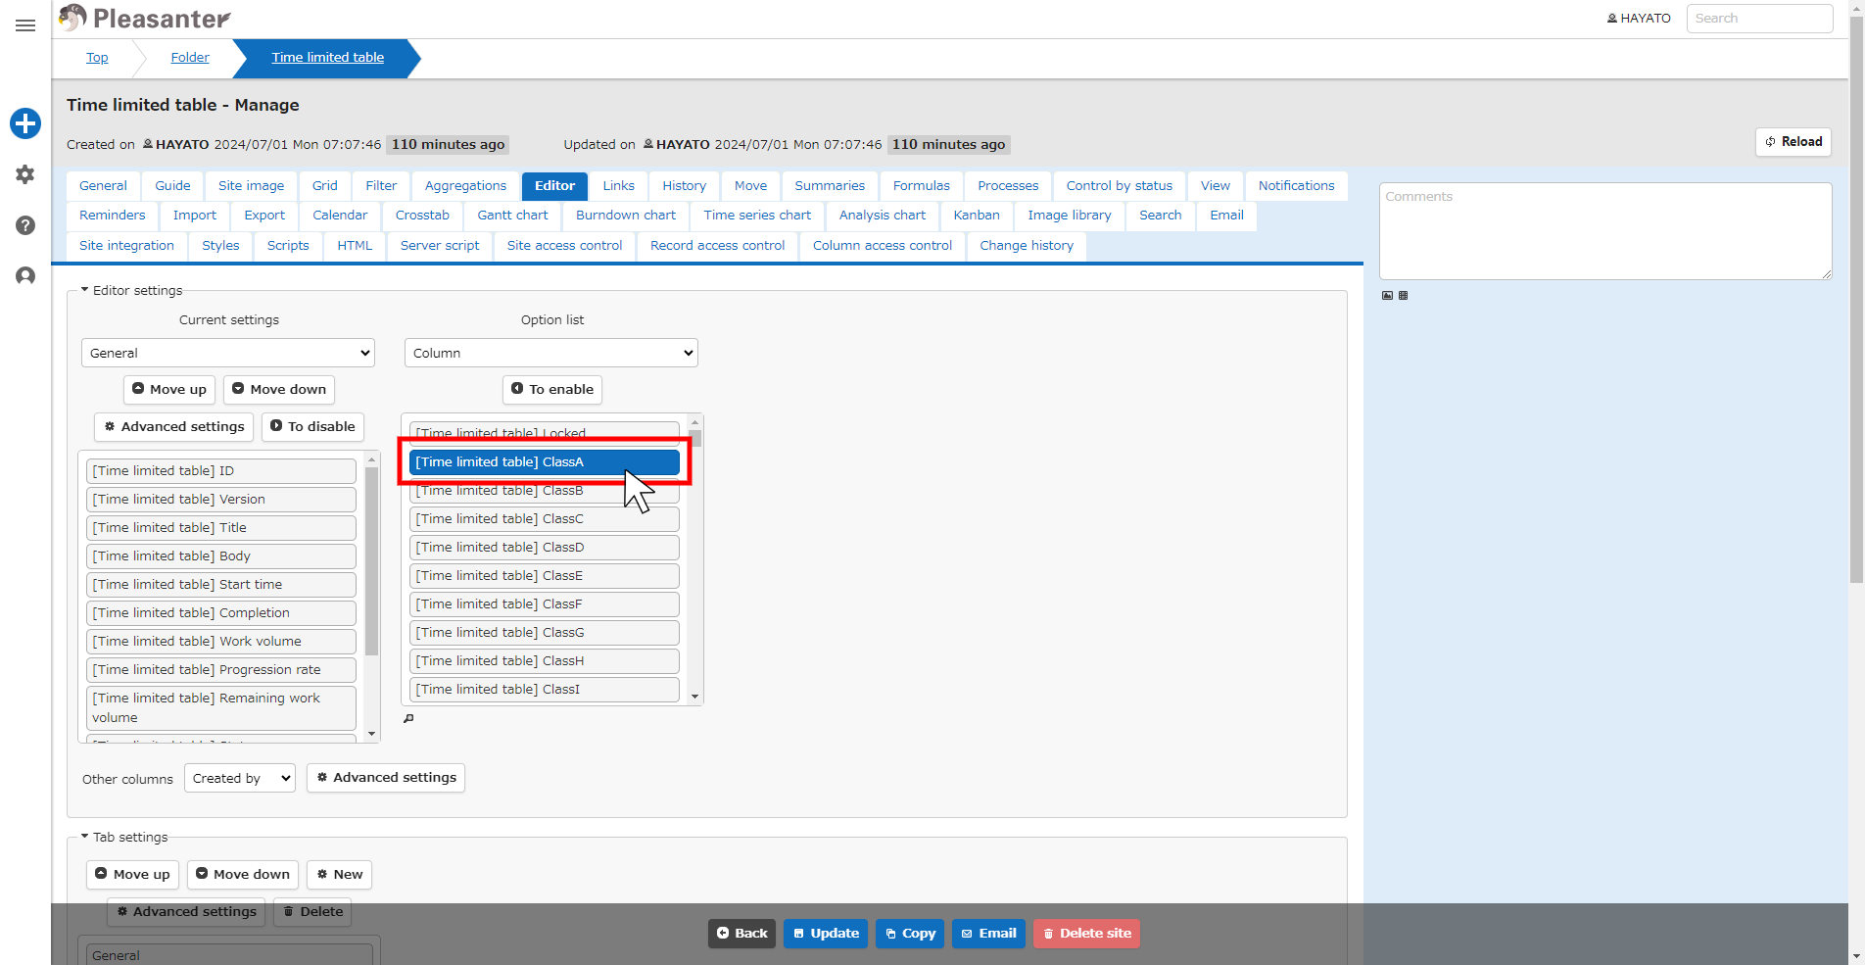Click into the Comments text area
Image resolution: width=1865 pixels, height=965 pixels.
pos(1605,231)
